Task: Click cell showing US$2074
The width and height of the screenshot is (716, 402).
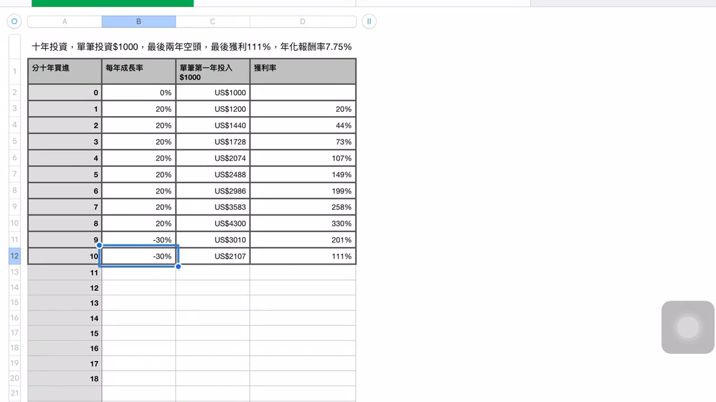Action: tap(213, 158)
